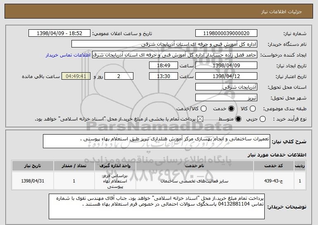This screenshot has width=318, height=225.
Task: Click the ردیف column header
Action: coord(300,166)
